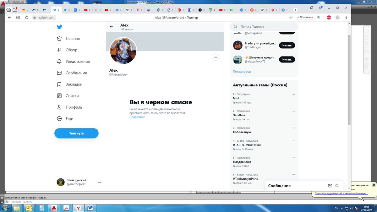The width and height of the screenshot is (377, 212).
Task: Open Tradary account avatar
Action: (x=238, y=45)
